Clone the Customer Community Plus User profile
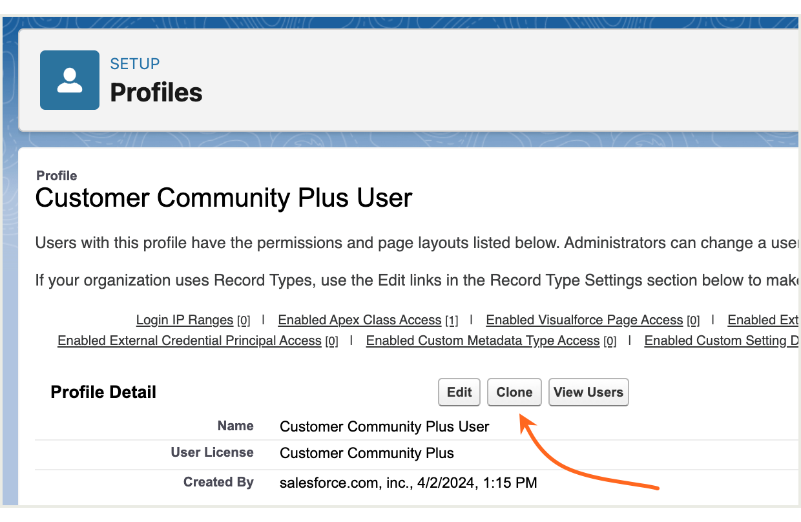This screenshot has height=522, width=801. (x=514, y=392)
